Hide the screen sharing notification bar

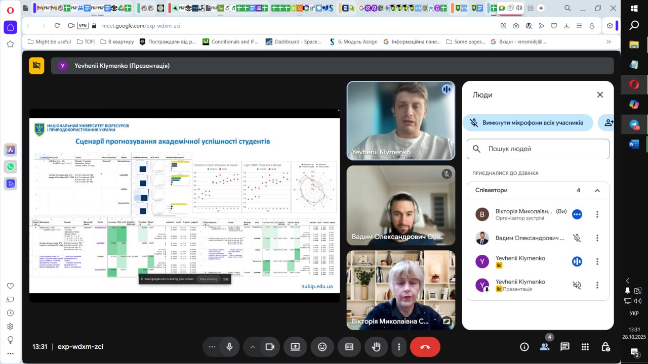tap(226, 279)
